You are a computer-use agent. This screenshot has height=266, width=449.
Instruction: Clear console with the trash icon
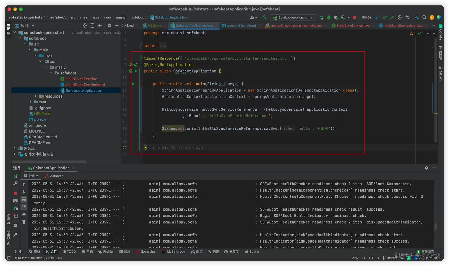tap(24, 222)
